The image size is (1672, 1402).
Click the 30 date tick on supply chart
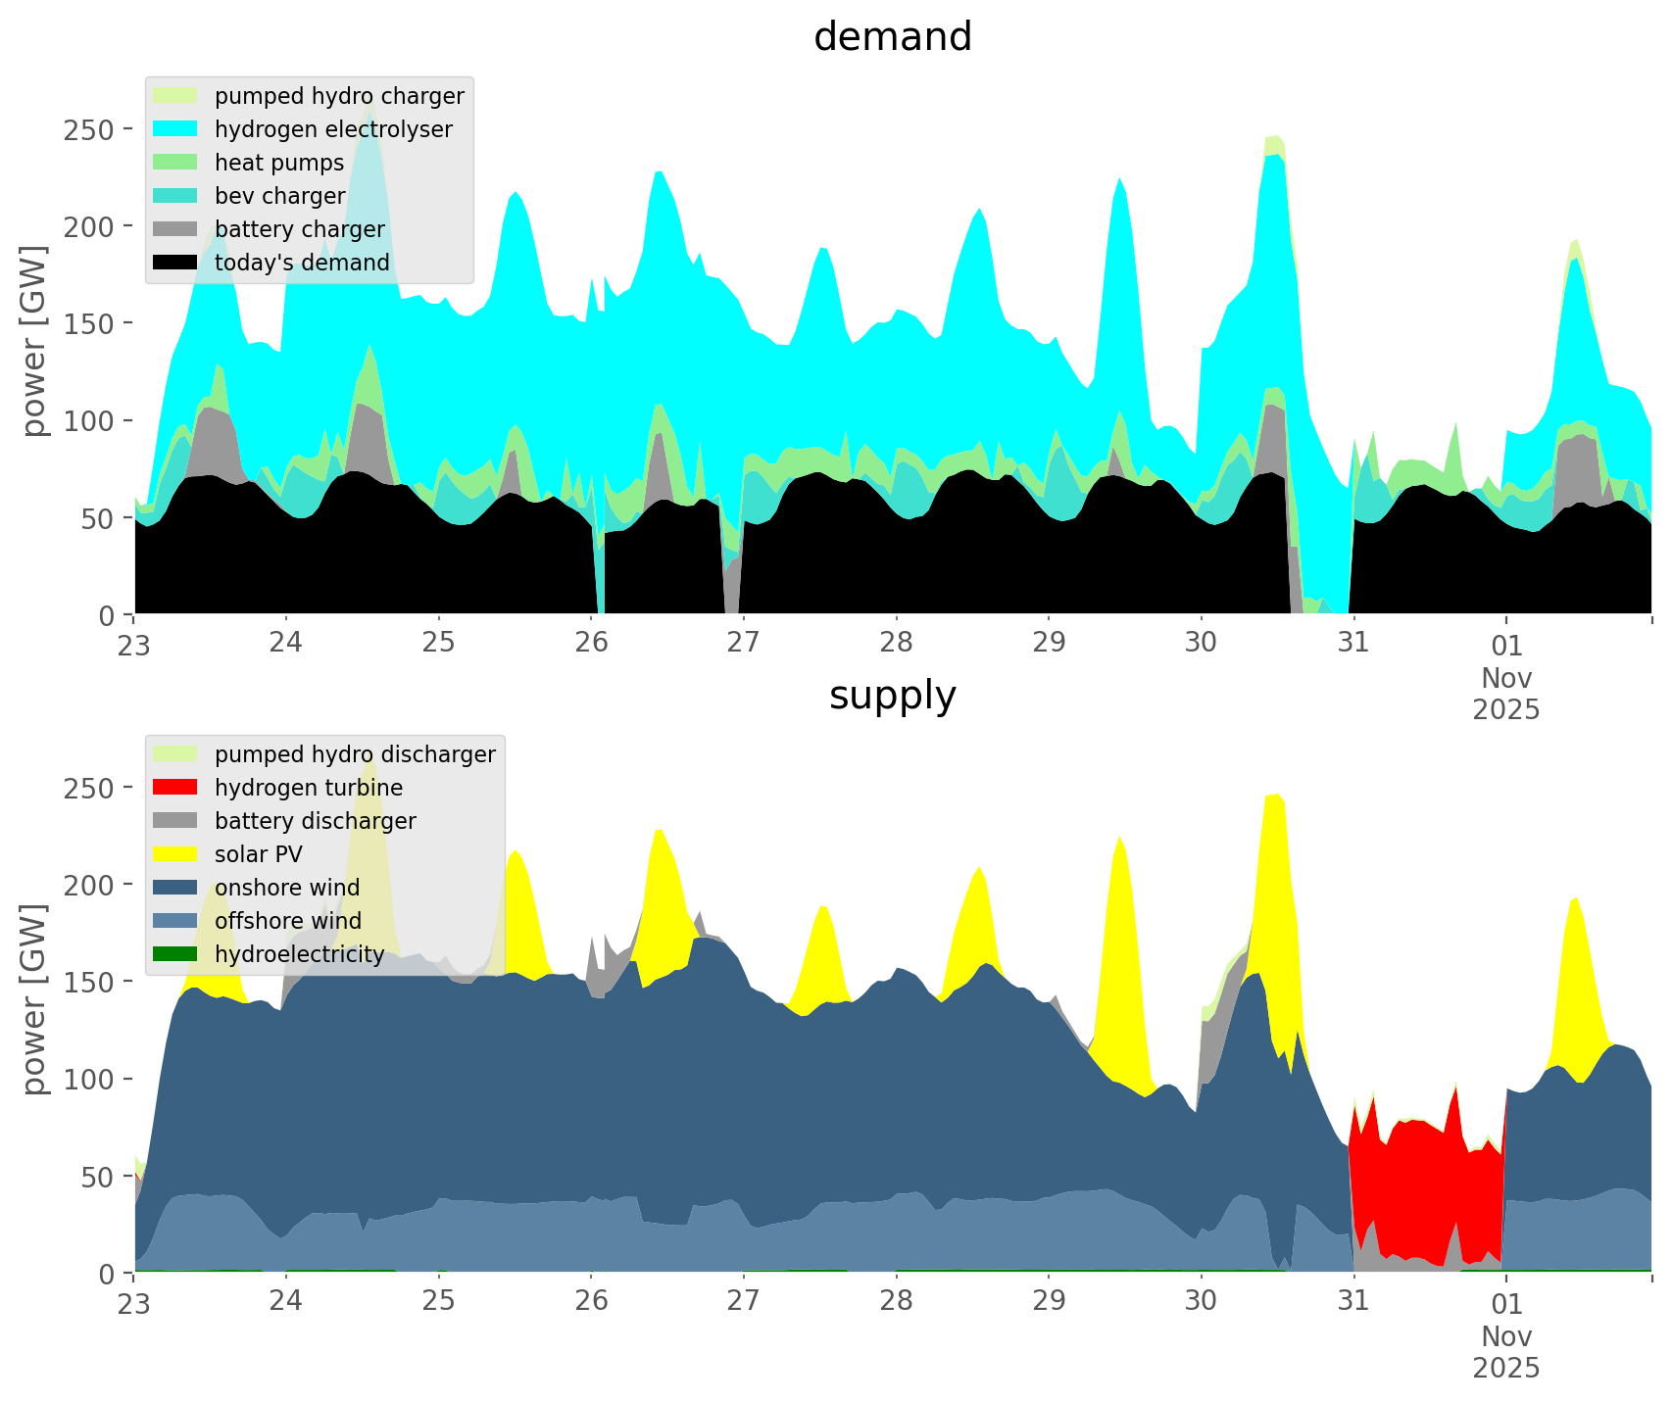pyautogui.click(x=1201, y=1301)
